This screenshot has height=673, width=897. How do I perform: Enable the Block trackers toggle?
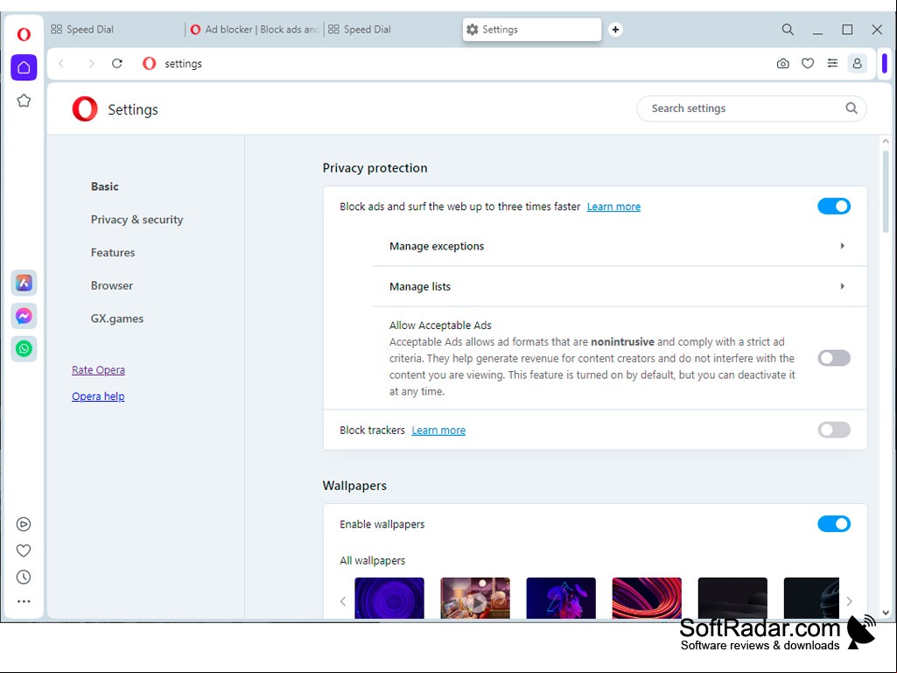[x=833, y=430]
